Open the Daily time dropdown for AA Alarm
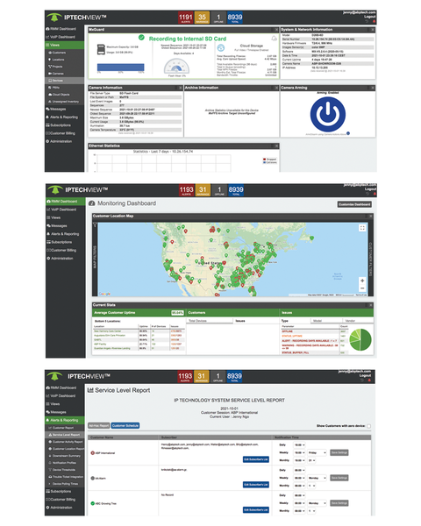The image size is (421, 526). pyautogui.click(x=299, y=470)
